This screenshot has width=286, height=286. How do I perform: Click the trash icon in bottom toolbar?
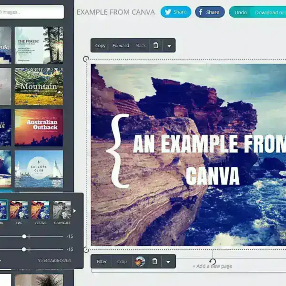pyautogui.click(x=154, y=261)
